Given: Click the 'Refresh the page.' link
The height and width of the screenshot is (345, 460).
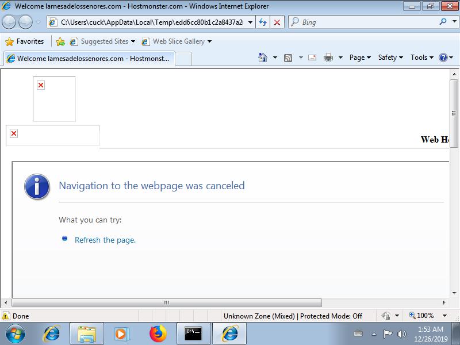Looking at the screenshot, I should (105, 240).
